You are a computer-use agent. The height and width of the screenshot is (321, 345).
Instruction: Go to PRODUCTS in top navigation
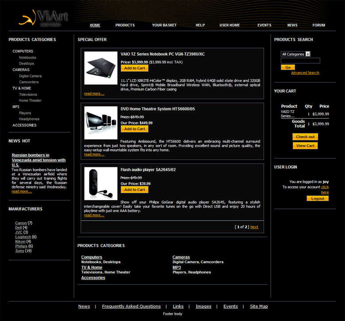point(125,25)
